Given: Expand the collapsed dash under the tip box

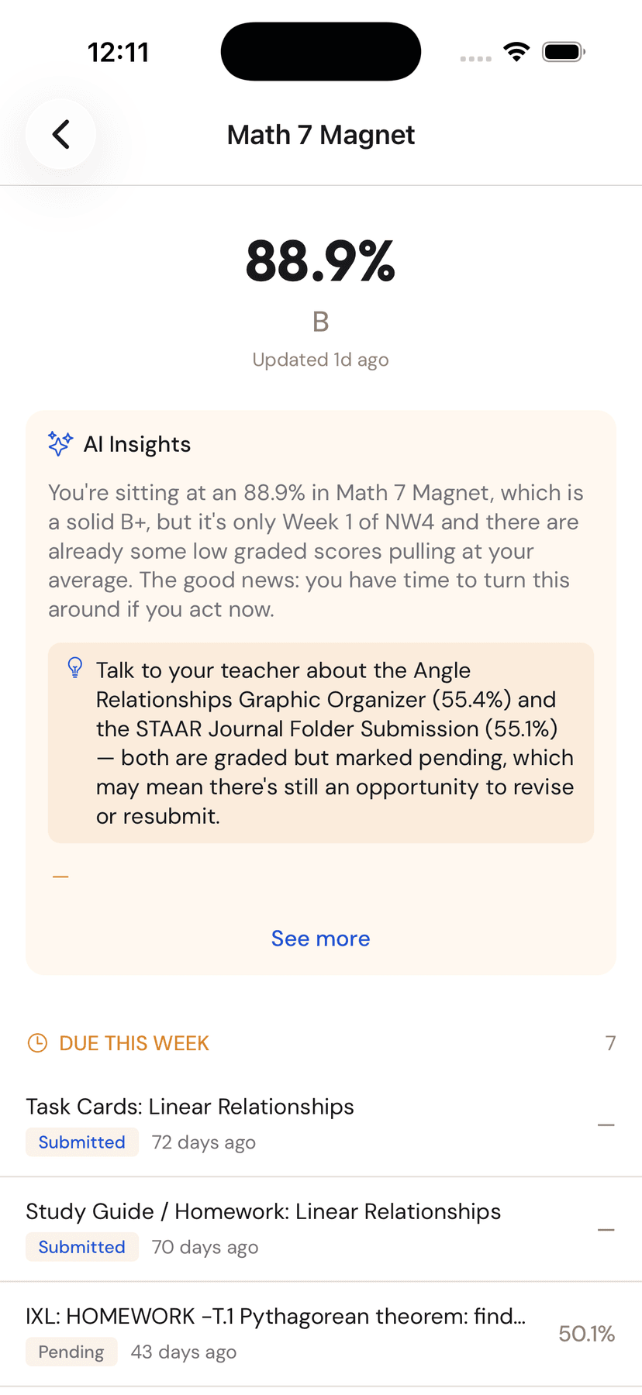Looking at the screenshot, I should [60, 875].
